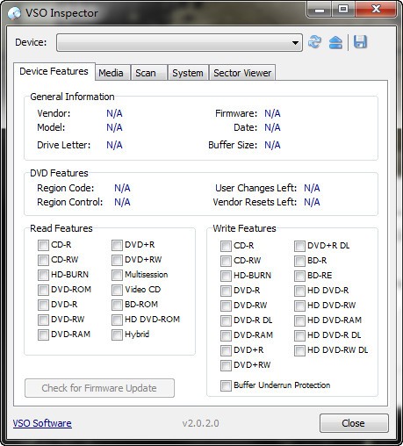Toggle the HD DVD-RAM write checkbox

click(299, 320)
